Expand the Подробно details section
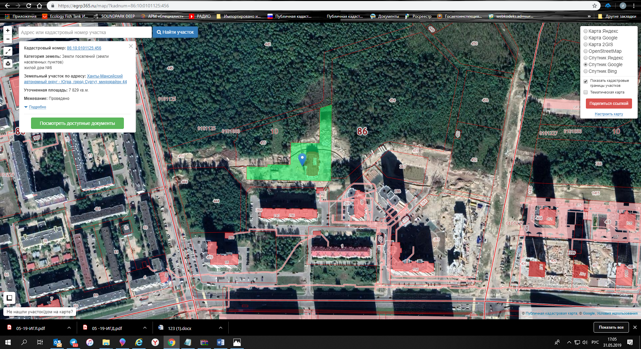 pyautogui.click(x=37, y=107)
